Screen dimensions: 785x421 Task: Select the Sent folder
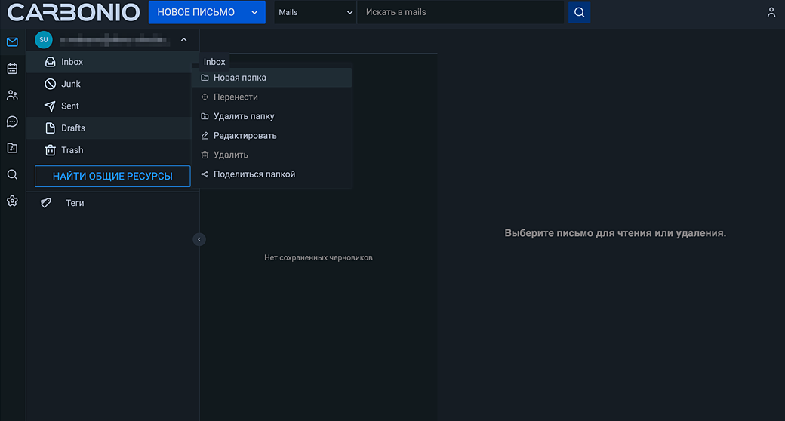(109, 106)
